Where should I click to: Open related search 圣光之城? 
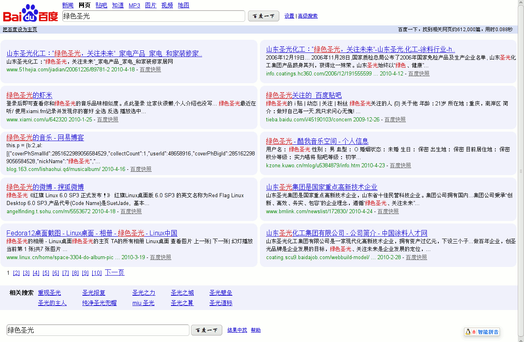click(x=182, y=293)
